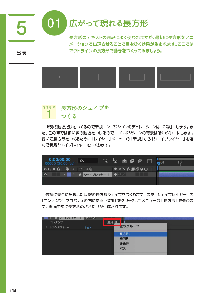
Task: Click the star shape layer icon
Action: click(x=80, y=174)
